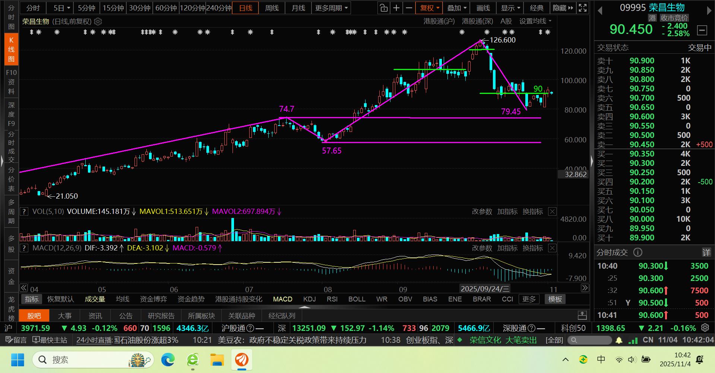Click Windows Start button
The image size is (715, 373).
[18, 360]
